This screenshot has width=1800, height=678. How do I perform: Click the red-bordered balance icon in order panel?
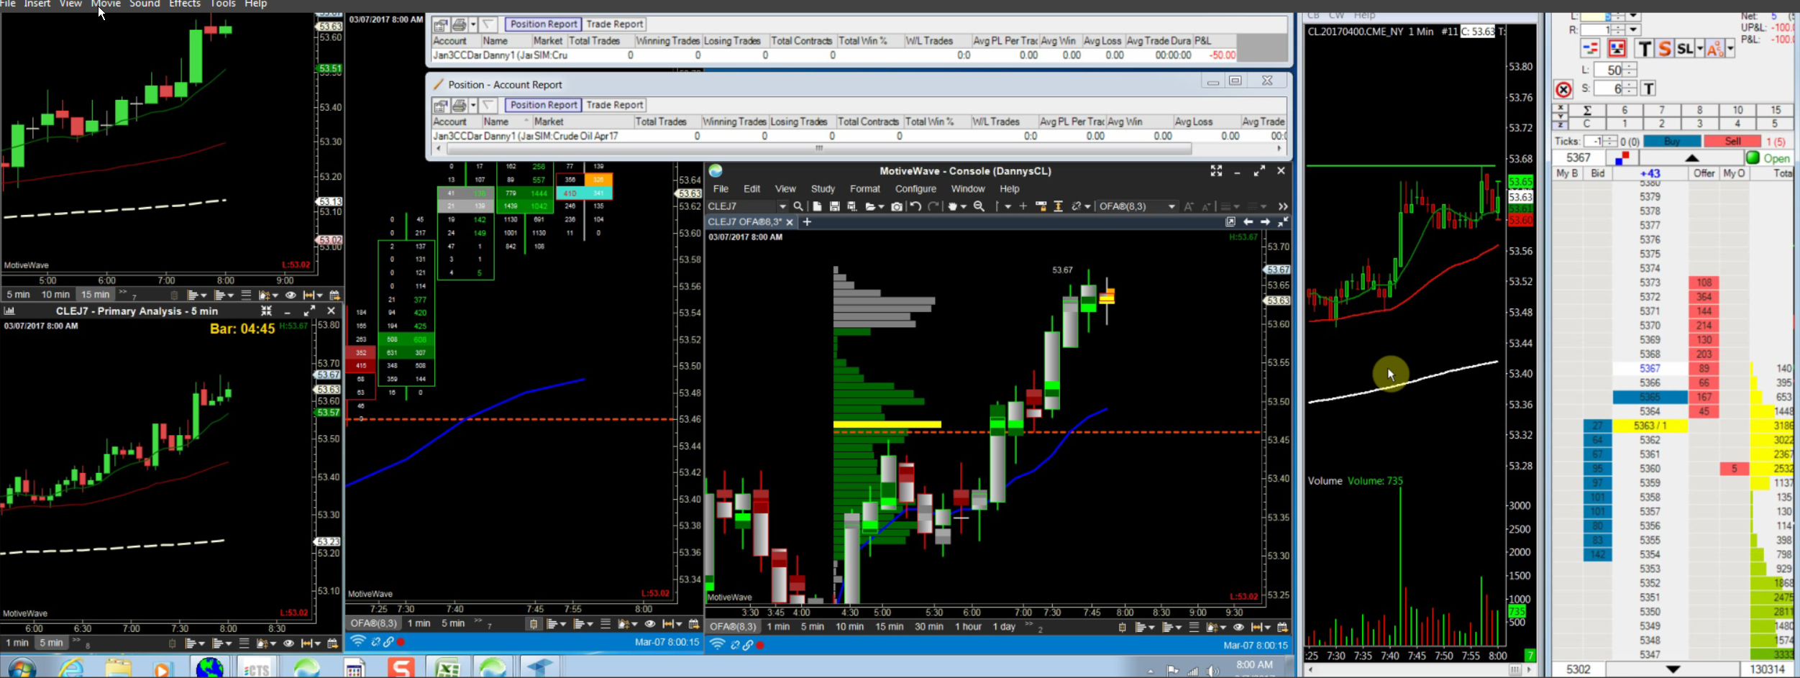pyautogui.click(x=1617, y=49)
